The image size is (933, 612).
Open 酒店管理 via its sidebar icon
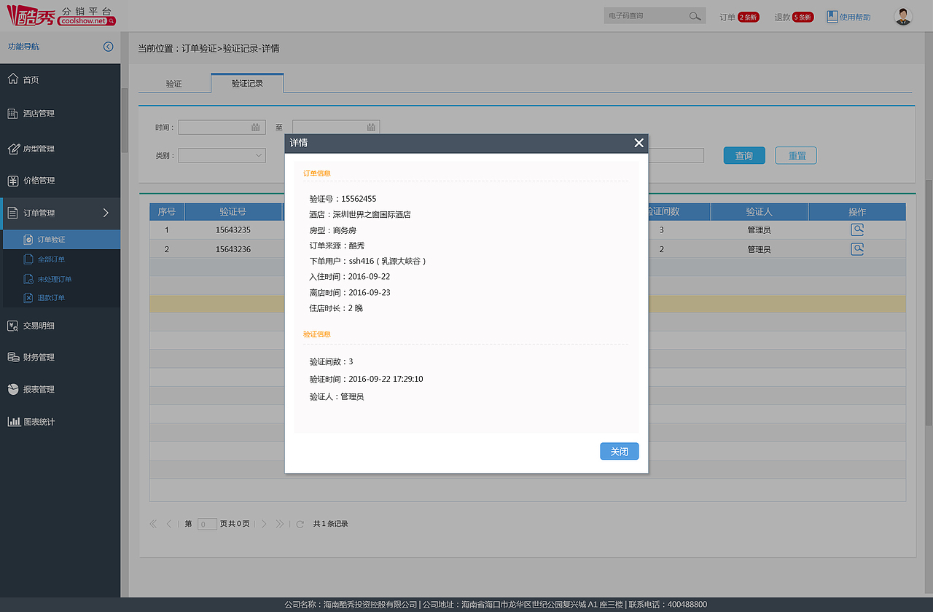(12, 114)
